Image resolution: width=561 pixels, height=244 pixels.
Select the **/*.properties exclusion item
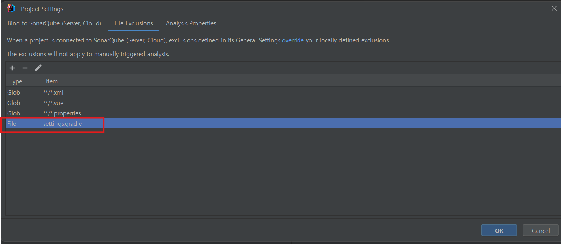point(62,113)
